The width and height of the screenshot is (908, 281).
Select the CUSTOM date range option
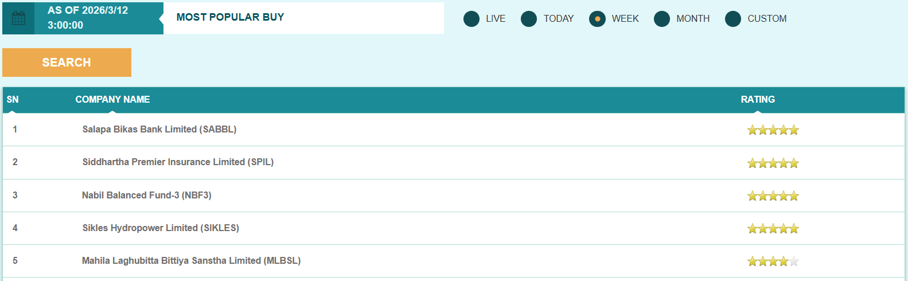[x=732, y=19]
